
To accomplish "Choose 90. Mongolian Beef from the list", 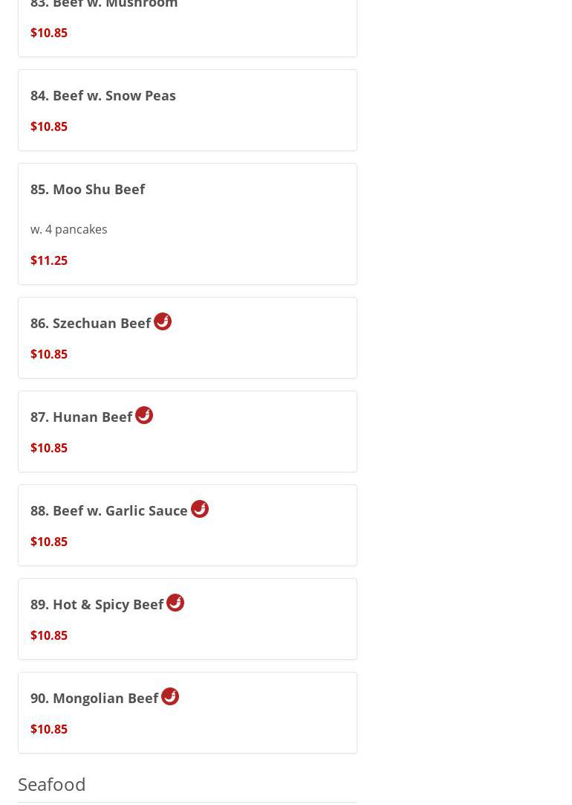I will (94, 698).
